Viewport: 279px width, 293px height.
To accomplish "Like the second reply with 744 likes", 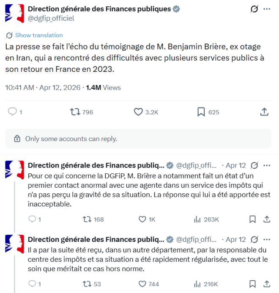I will 142,284.
